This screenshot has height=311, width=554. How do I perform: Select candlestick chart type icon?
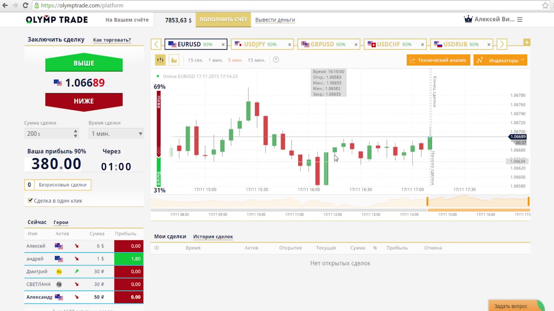pyautogui.click(x=161, y=60)
